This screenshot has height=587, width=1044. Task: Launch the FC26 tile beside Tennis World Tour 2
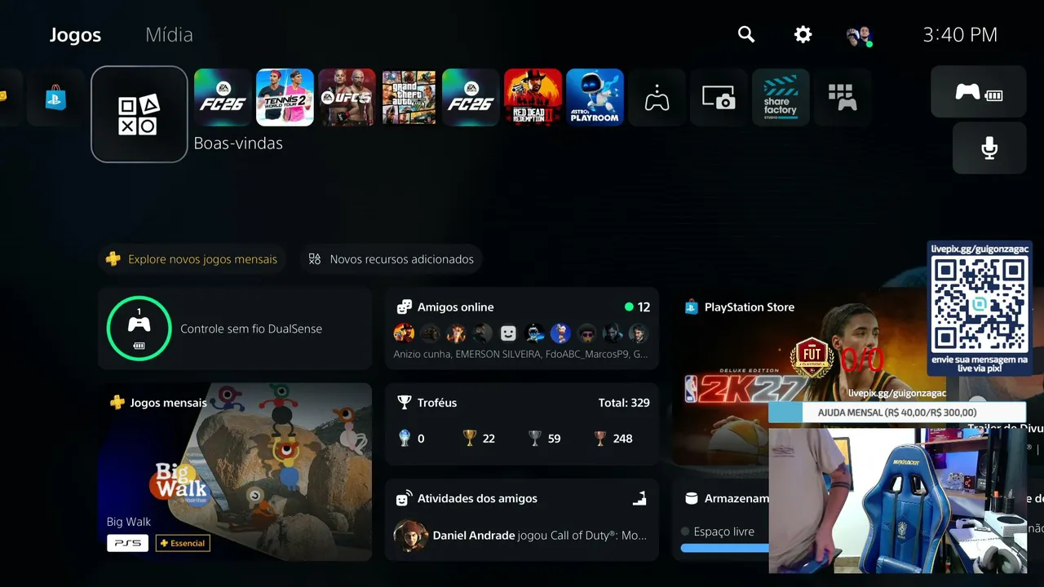click(x=223, y=98)
